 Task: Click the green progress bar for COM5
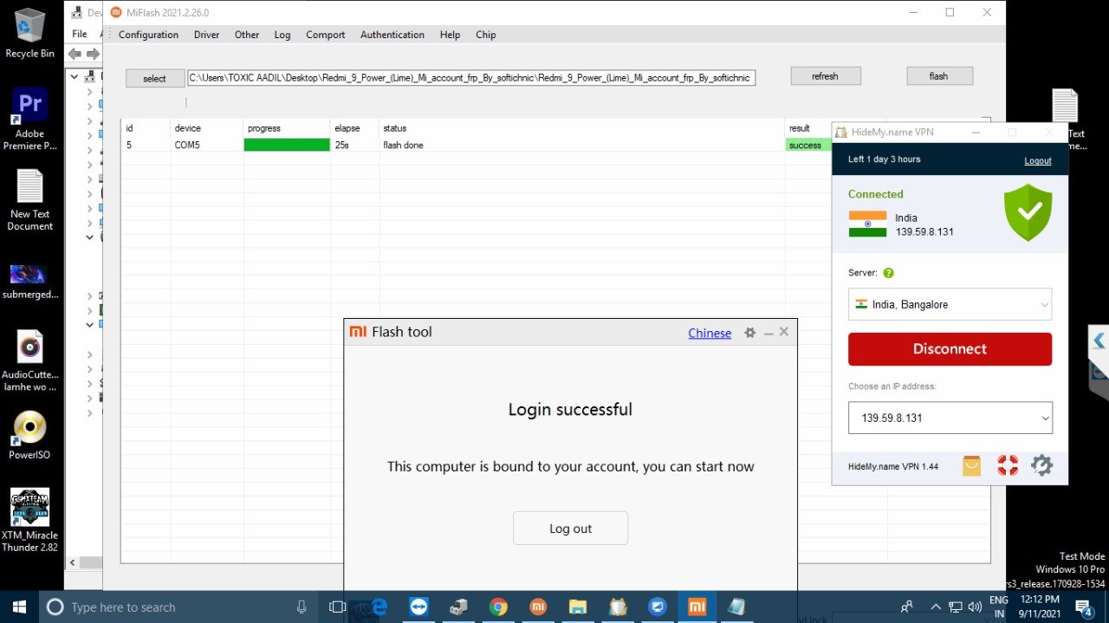[287, 145]
